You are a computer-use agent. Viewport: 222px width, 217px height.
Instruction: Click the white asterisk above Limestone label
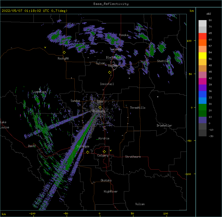(40, 89)
